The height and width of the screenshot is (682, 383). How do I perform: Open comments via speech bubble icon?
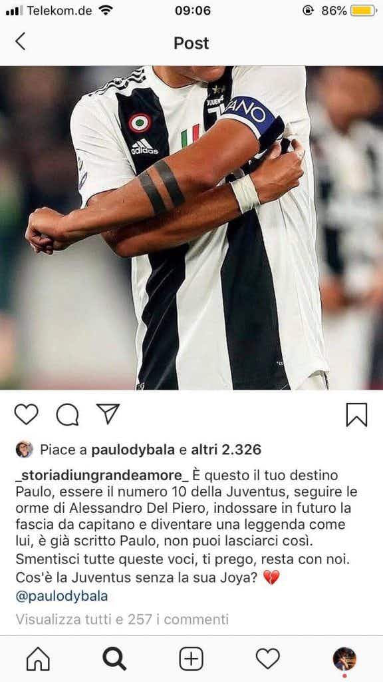67,414
